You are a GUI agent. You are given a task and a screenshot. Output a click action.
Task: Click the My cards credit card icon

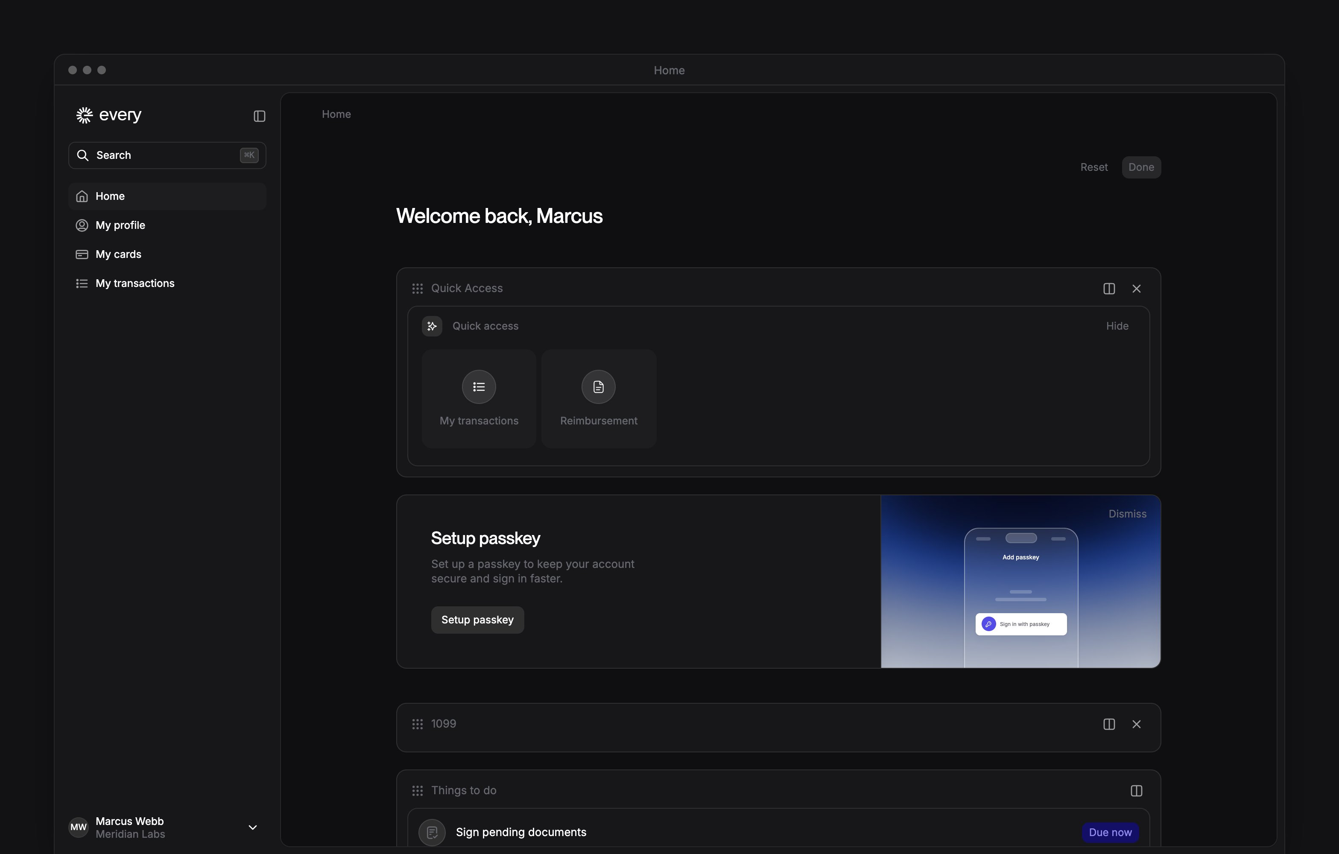(82, 254)
